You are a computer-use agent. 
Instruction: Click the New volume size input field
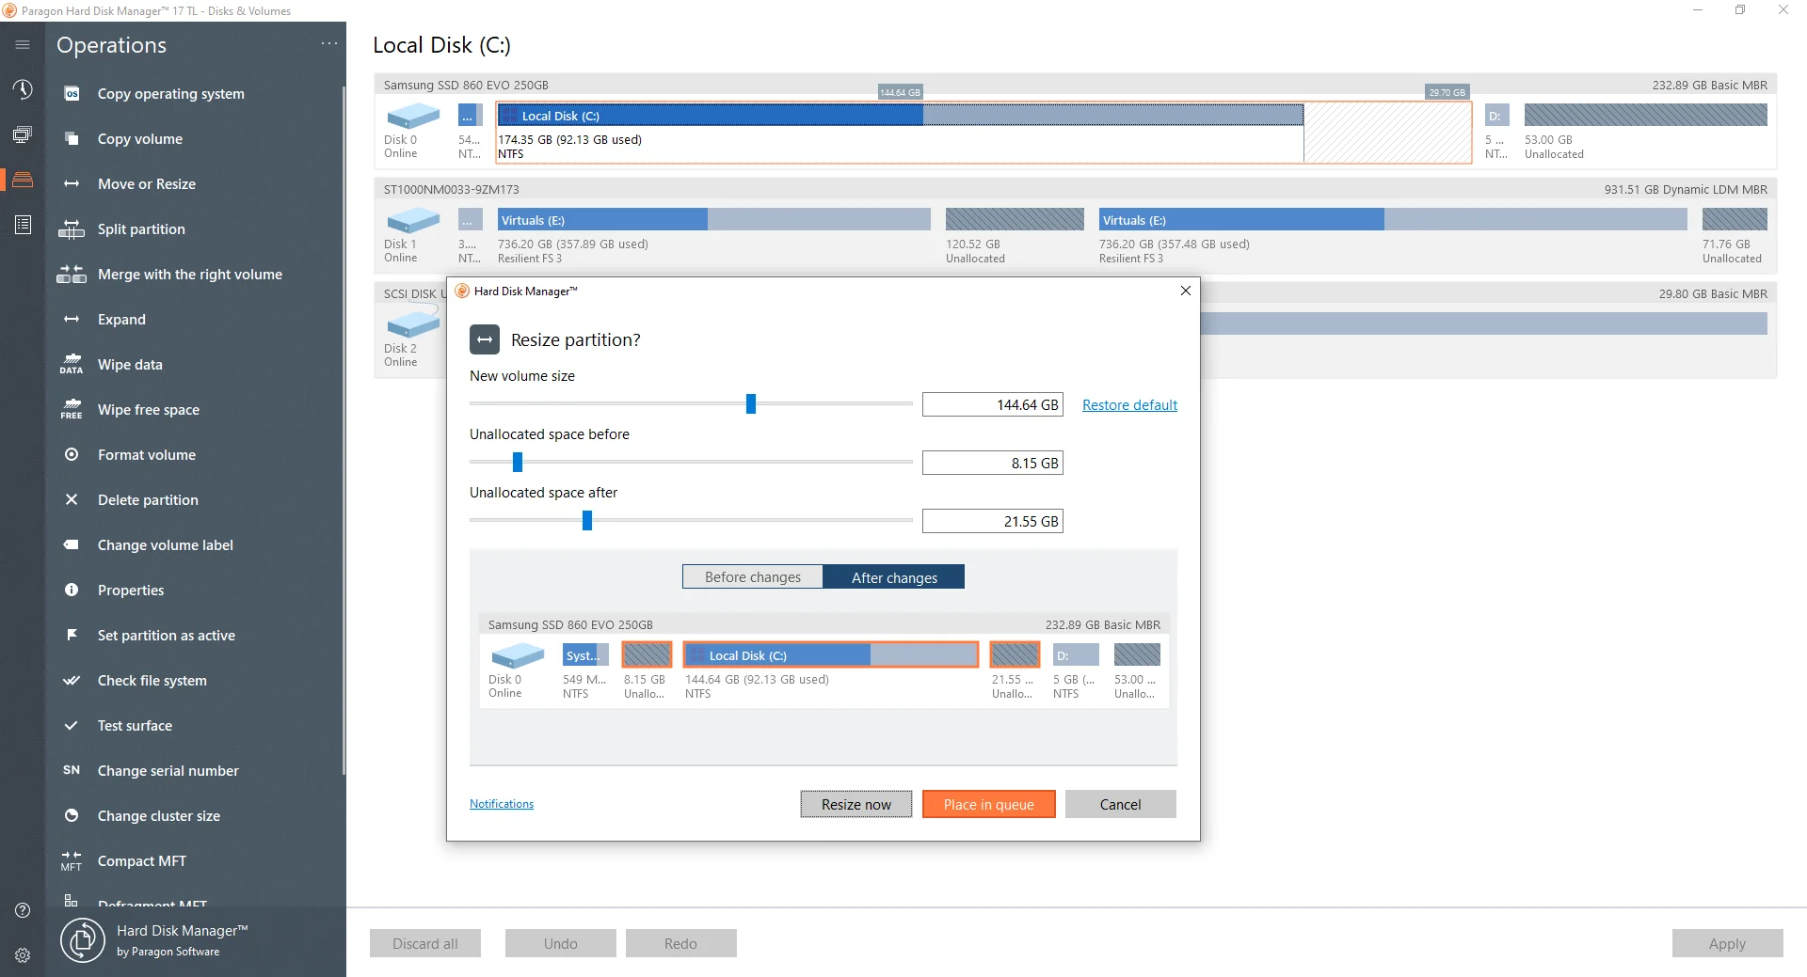(x=992, y=404)
